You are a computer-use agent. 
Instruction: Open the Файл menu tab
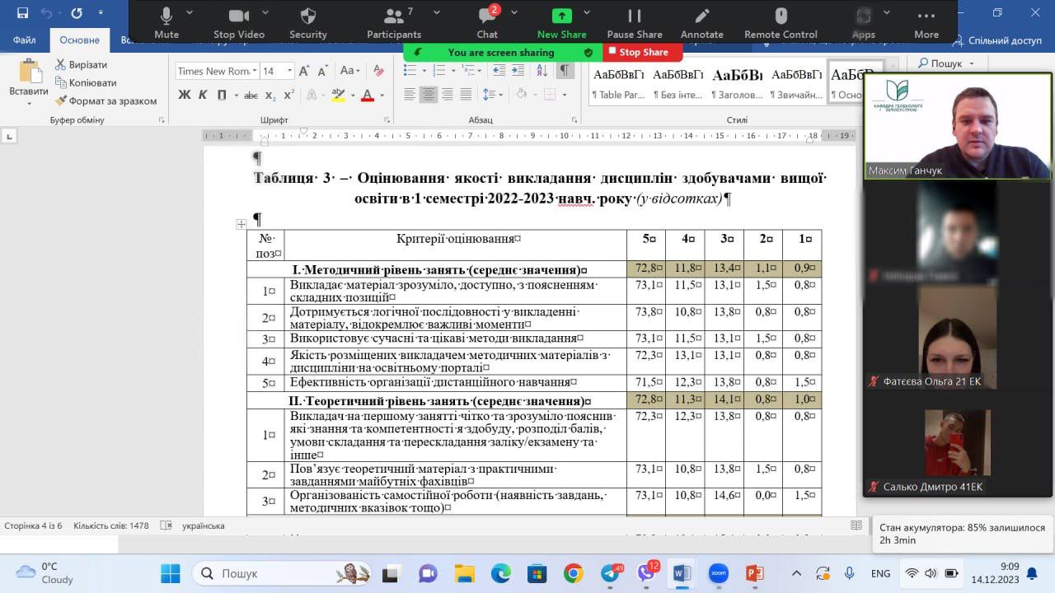coord(25,40)
